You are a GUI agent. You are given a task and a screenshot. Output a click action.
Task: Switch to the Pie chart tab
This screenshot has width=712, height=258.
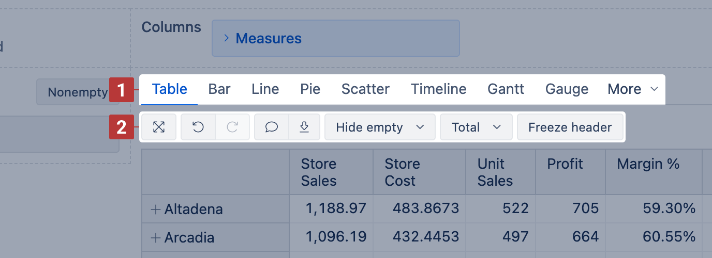(x=310, y=89)
